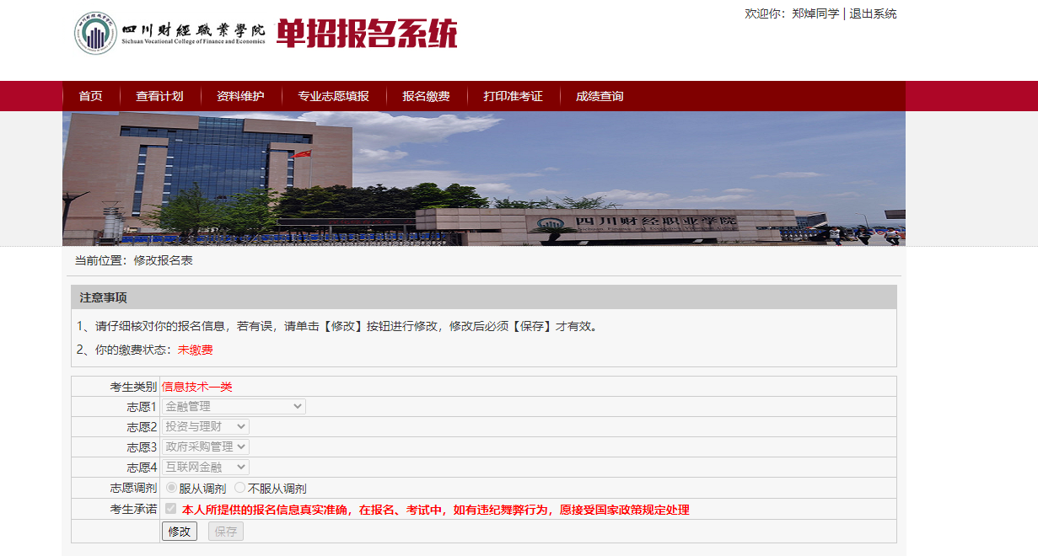Select the 不服从调剂 radio button
This screenshot has width=1038, height=556.
[x=239, y=488]
